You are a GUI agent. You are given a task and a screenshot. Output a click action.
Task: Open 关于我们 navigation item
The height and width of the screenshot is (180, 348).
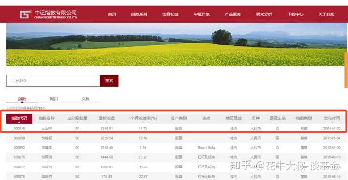326,14
